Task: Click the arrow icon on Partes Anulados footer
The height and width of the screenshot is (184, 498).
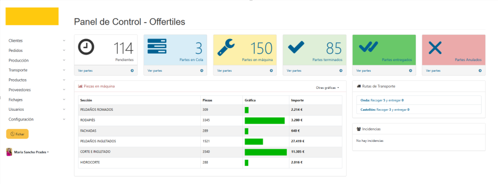Action: (x=480, y=71)
